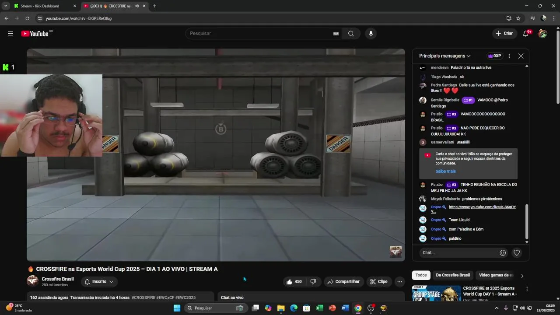Click the Chat ao vivo label
Screen dimensions: 560x315
point(232,297)
